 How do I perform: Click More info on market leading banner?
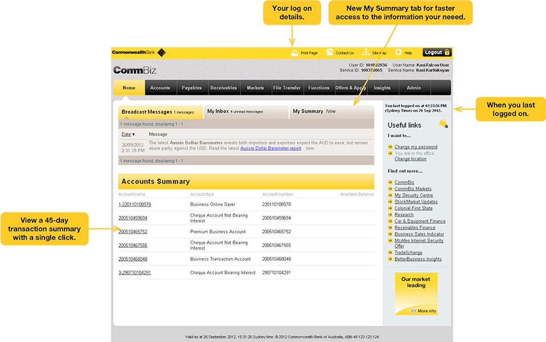tap(424, 311)
